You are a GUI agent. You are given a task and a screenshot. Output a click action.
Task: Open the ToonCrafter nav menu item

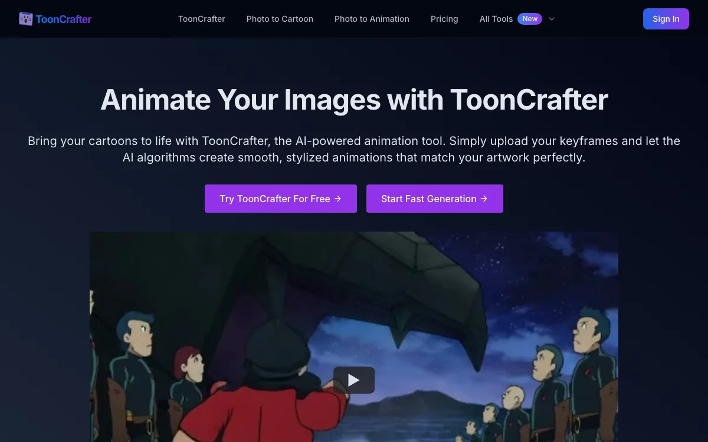(202, 19)
